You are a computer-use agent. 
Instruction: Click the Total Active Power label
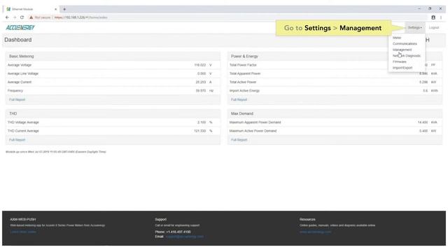pos(243,83)
